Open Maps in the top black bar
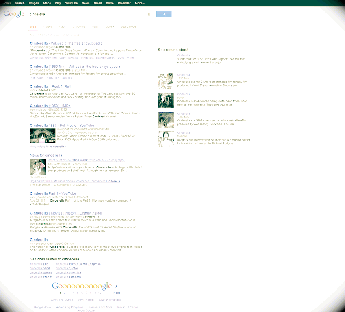 [x=47, y=3]
